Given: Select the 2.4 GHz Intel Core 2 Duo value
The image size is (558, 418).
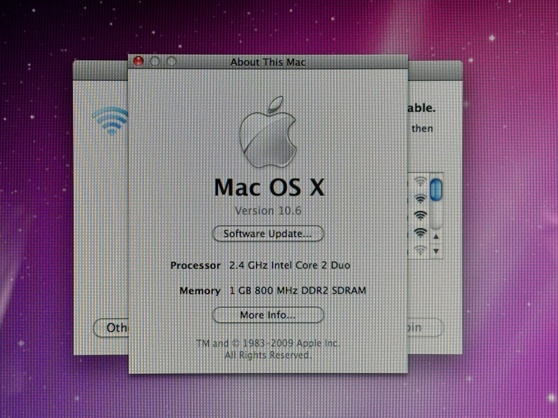Looking at the screenshot, I should coord(289,265).
